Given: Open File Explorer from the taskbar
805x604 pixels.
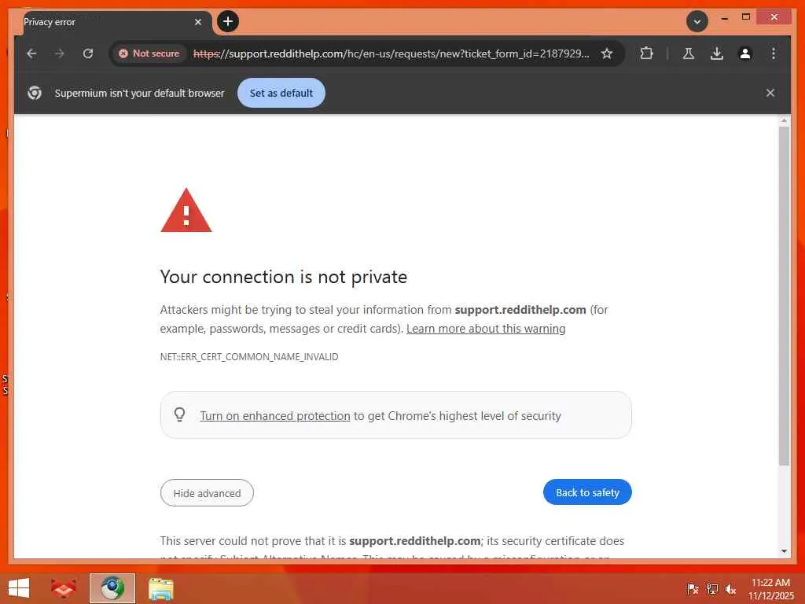Looking at the screenshot, I should (x=161, y=588).
